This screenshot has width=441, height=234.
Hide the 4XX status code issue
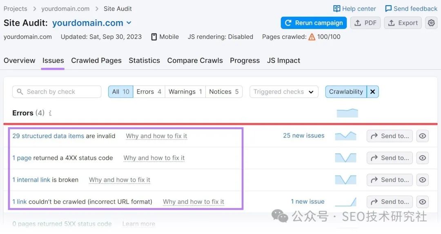tap(423, 158)
